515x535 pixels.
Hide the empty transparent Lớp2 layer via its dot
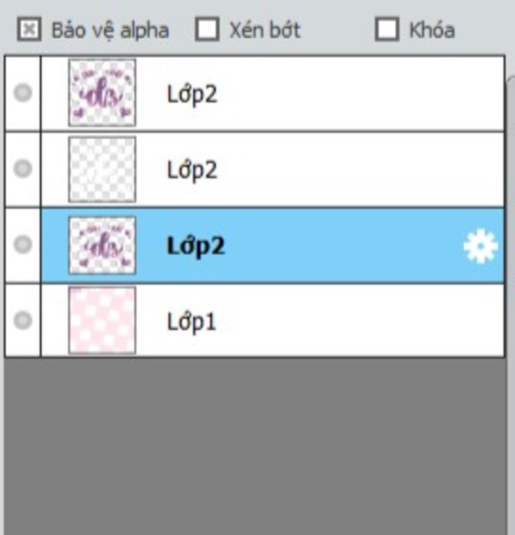[x=23, y=168]
